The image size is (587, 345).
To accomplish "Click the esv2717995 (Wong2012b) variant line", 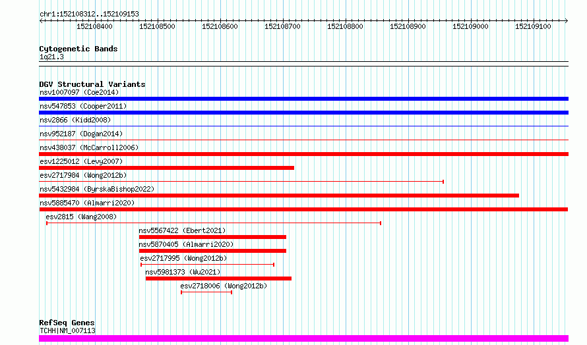I will [x=207, y=265].
